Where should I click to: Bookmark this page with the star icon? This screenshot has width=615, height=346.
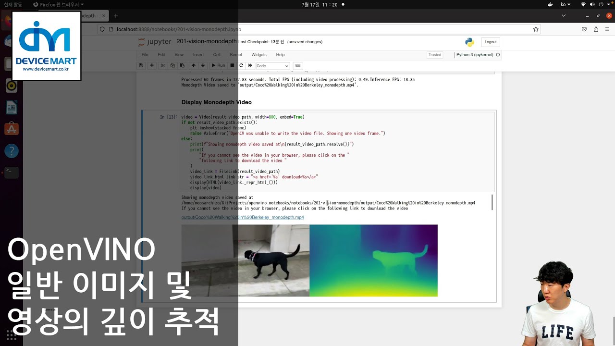536,29
